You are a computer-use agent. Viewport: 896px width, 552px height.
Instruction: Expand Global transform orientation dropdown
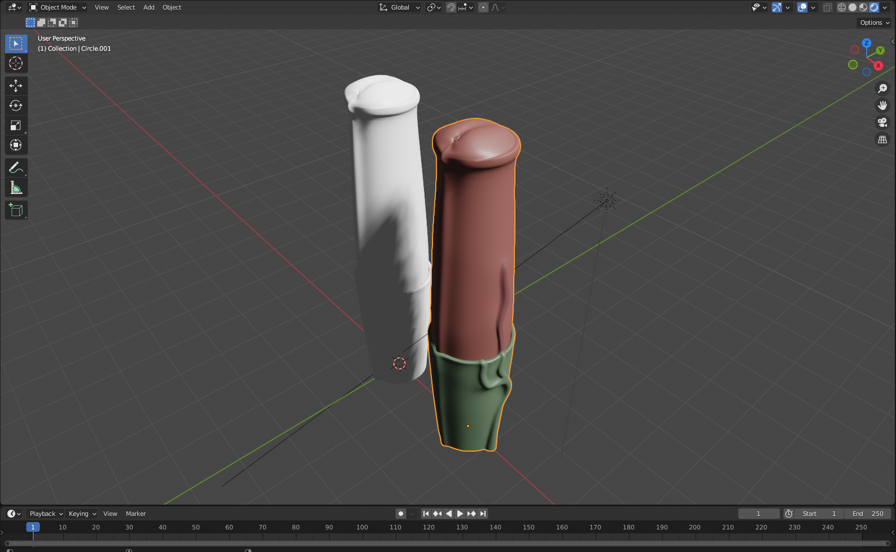tap(400, 7)
